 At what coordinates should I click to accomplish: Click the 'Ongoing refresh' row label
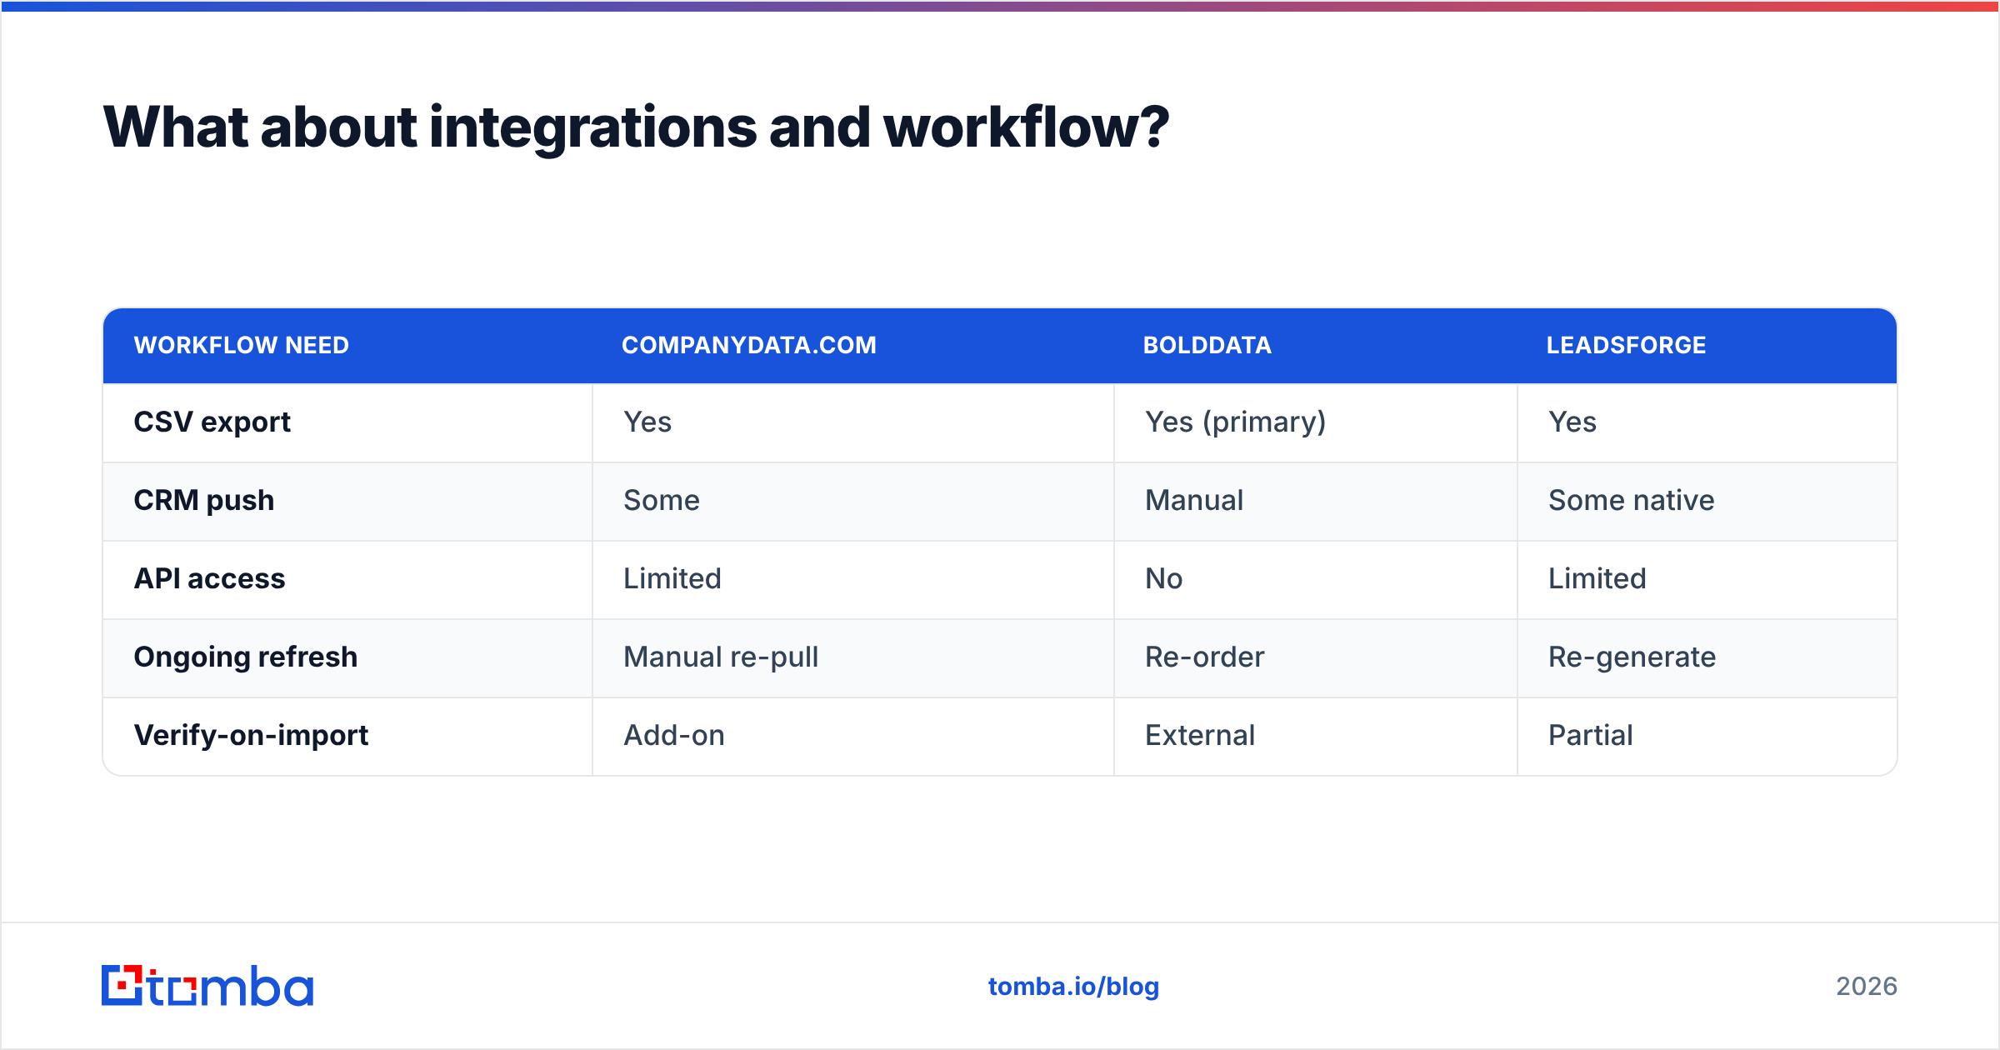(246, 657)
